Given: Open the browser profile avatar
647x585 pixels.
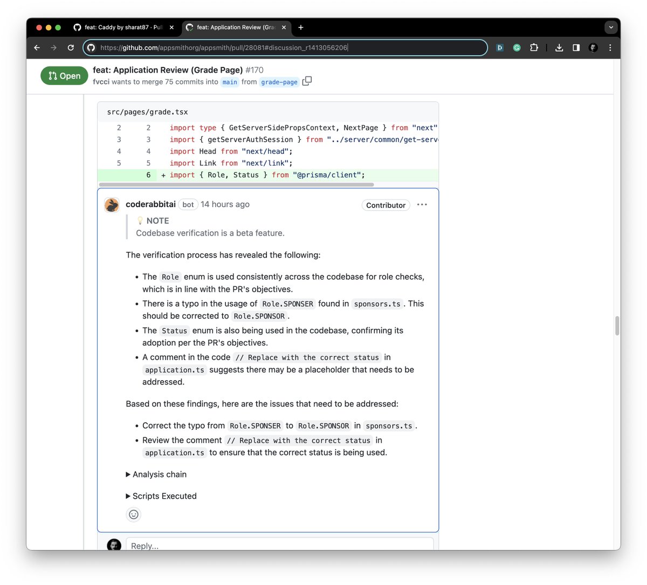Looking at the screenshot, I should [x=593, y=47].
